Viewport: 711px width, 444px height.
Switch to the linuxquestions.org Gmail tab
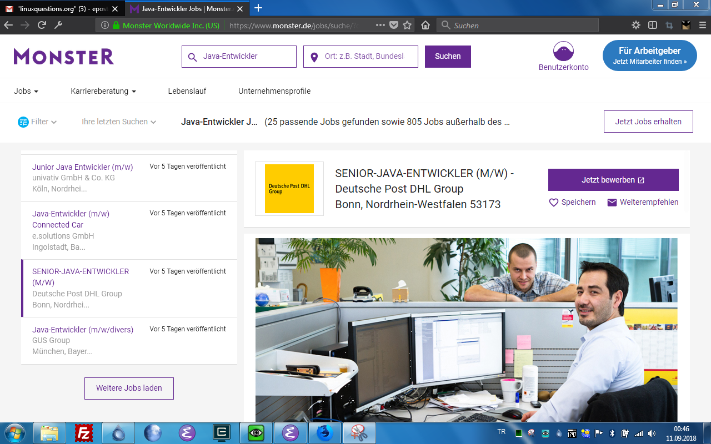[x=63, y=8]
